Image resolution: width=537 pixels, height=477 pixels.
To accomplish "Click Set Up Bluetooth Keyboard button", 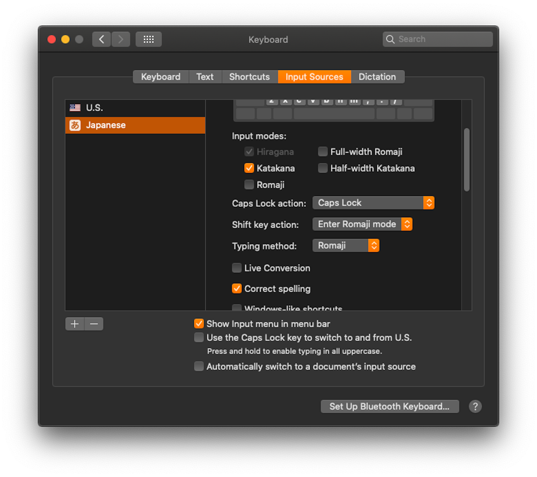I will (388, 407).
